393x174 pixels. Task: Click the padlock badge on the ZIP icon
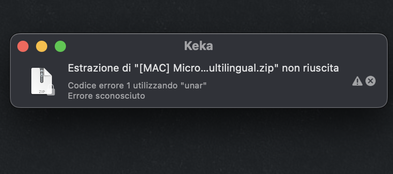click(x=51, y=90)
